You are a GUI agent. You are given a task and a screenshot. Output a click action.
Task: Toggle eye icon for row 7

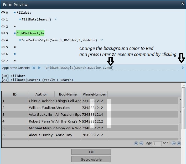(3, 61)
